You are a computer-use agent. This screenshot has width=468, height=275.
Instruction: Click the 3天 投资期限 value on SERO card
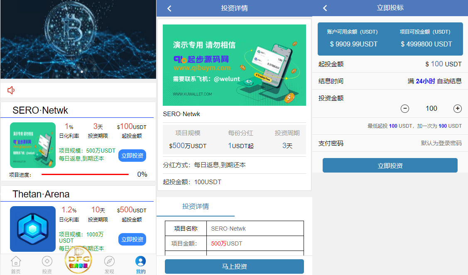[x=98, y=127]
